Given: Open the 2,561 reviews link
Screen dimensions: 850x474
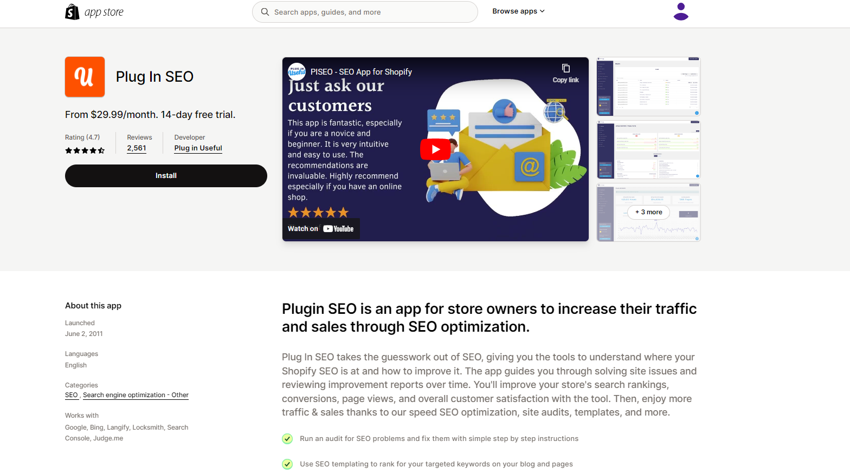Looking at the screenshot, I should click(x=137, y=148).
